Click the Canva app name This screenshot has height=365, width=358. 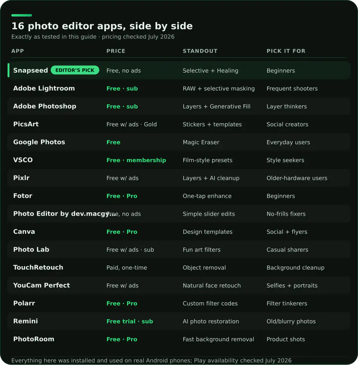click(x=24, y=232)
